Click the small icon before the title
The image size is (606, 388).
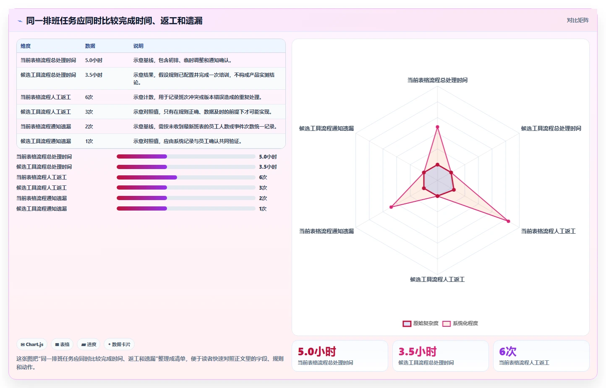pos(20,21)
